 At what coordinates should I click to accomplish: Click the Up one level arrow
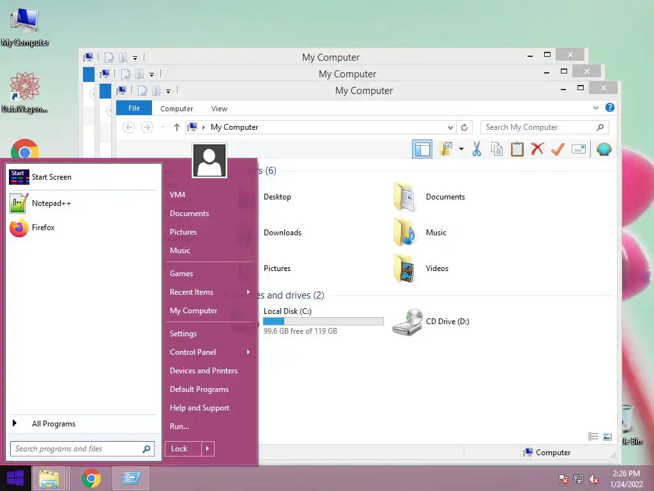click(176, 127)
